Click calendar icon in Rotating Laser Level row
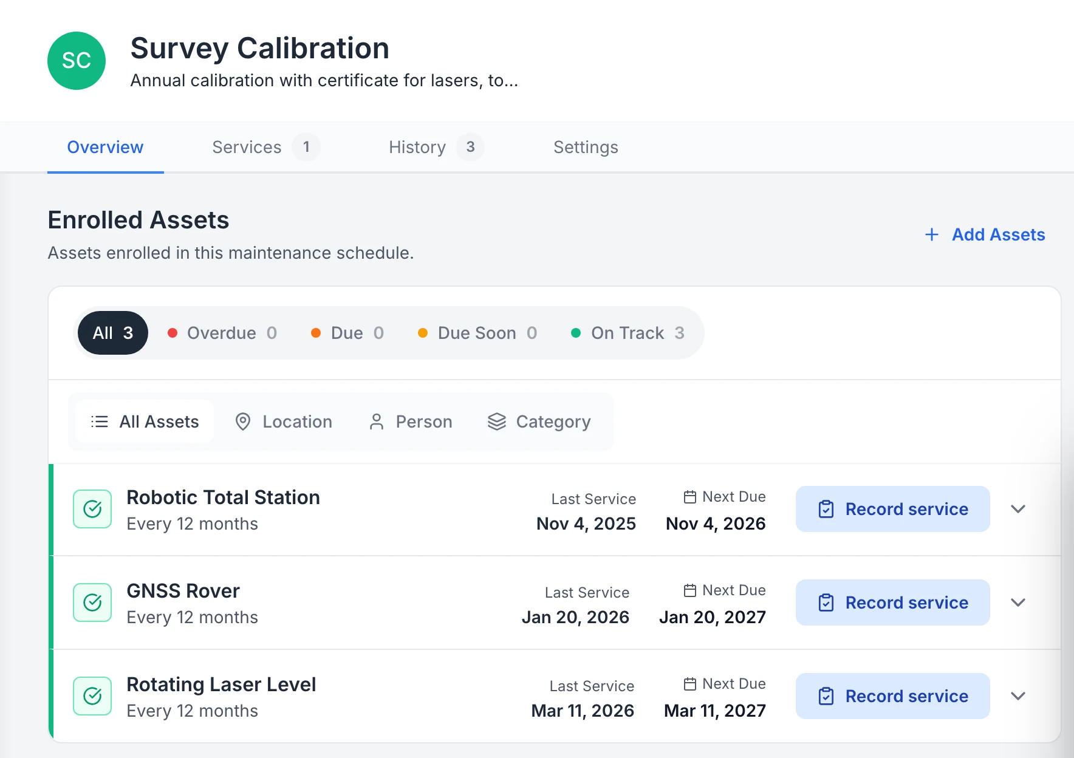 coord(690,684)
